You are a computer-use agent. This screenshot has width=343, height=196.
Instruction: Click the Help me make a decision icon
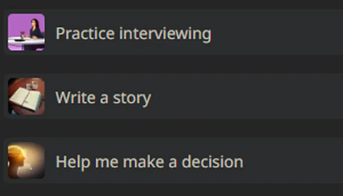26,161
